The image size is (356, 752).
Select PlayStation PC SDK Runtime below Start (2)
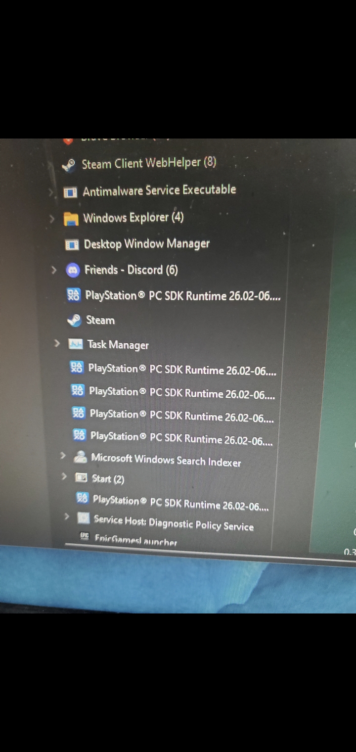(181, 503)
